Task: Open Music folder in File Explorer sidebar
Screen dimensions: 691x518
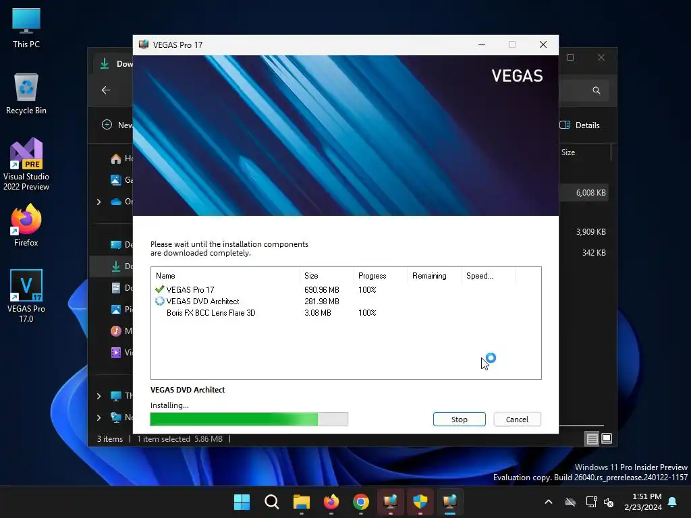Action: pos(121,330)
